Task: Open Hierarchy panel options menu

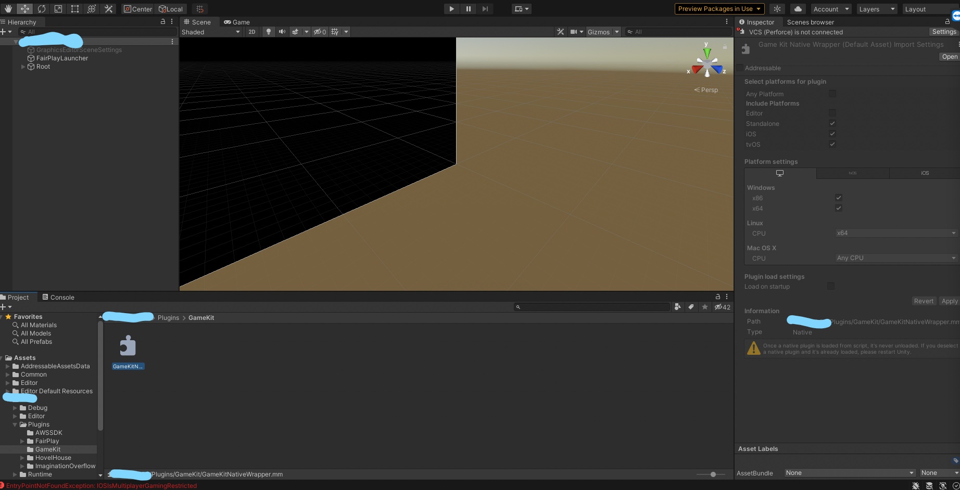Action: coord(172,22)
